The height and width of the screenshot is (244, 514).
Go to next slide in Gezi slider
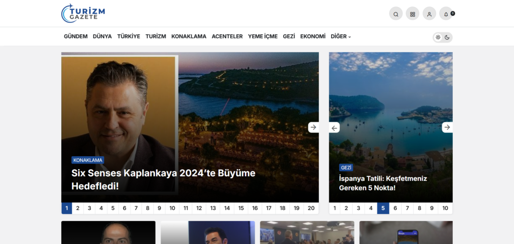447,128
